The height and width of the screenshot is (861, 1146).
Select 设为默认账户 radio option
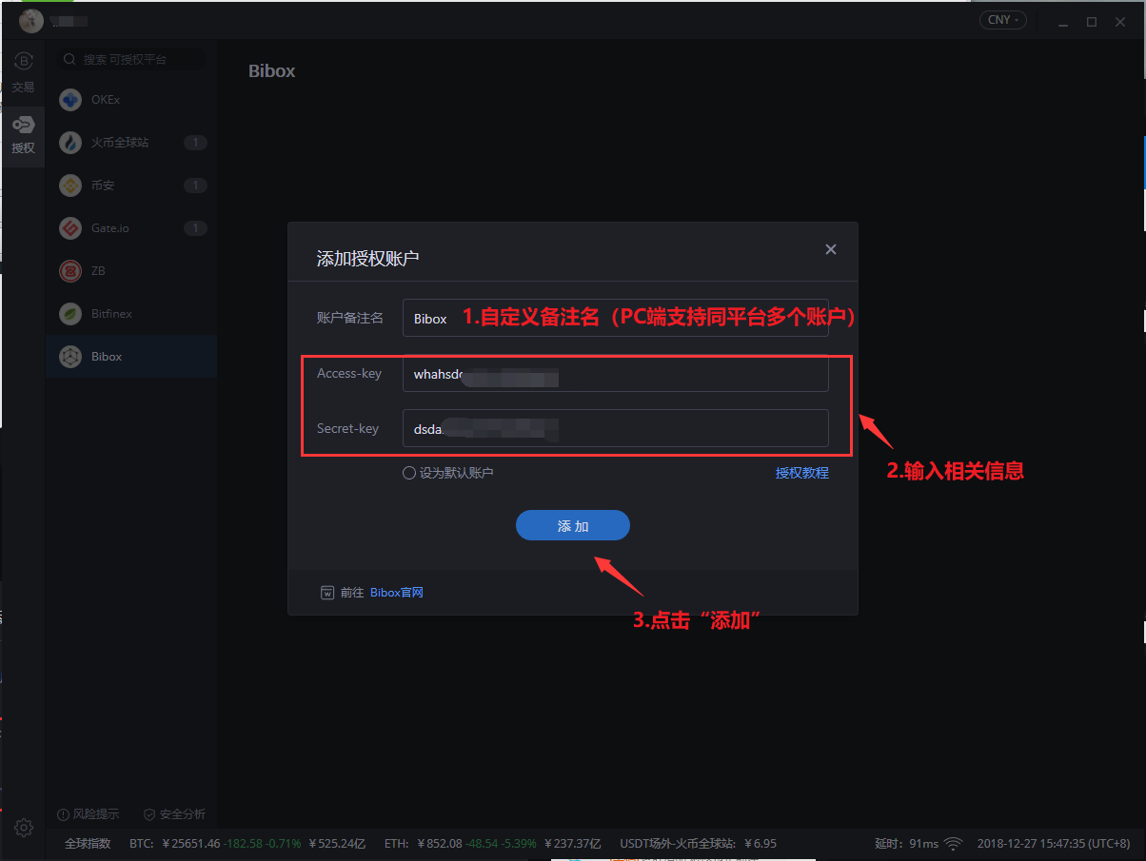[x=409, y=473]
